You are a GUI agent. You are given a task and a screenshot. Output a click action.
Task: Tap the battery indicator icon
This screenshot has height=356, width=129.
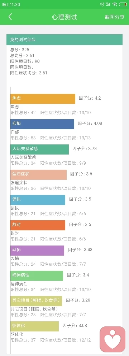tap(123, 4)
